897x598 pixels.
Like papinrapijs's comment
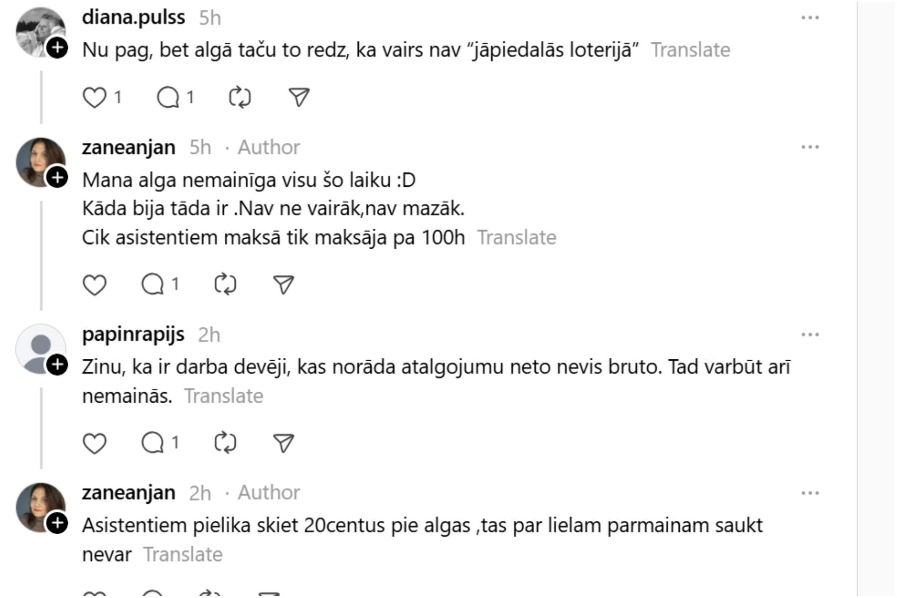94,443
